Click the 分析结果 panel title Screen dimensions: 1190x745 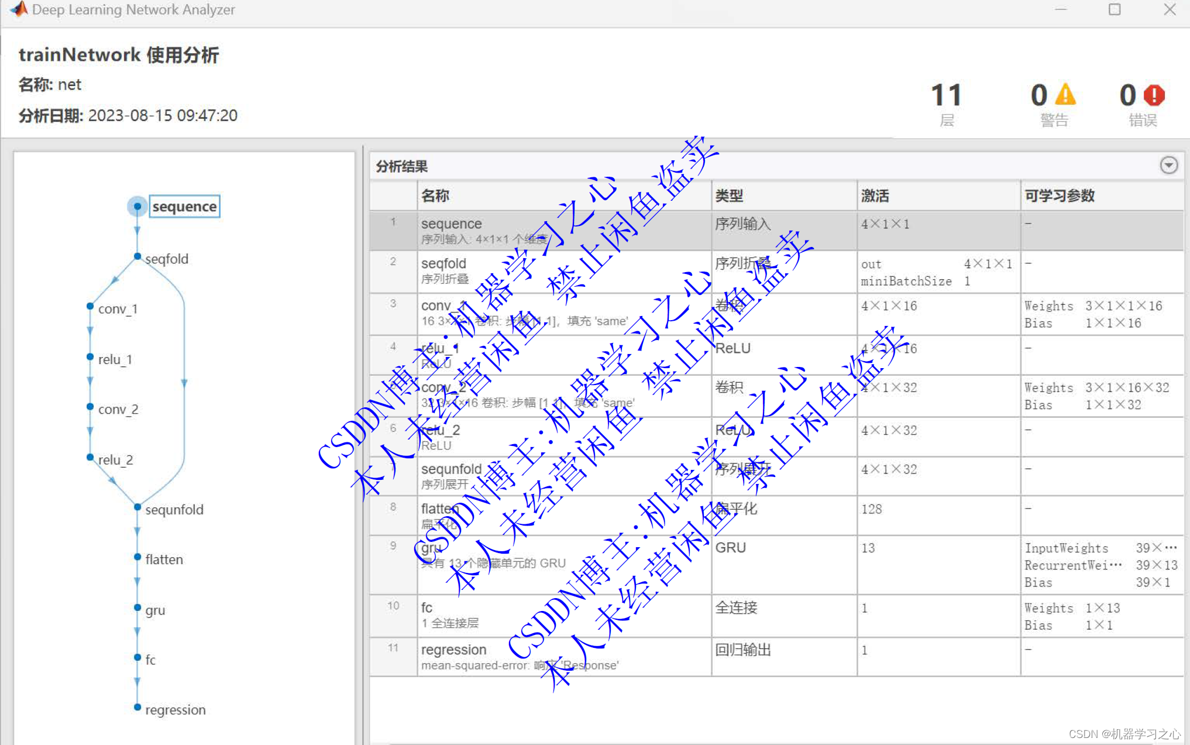click(402, 166)
